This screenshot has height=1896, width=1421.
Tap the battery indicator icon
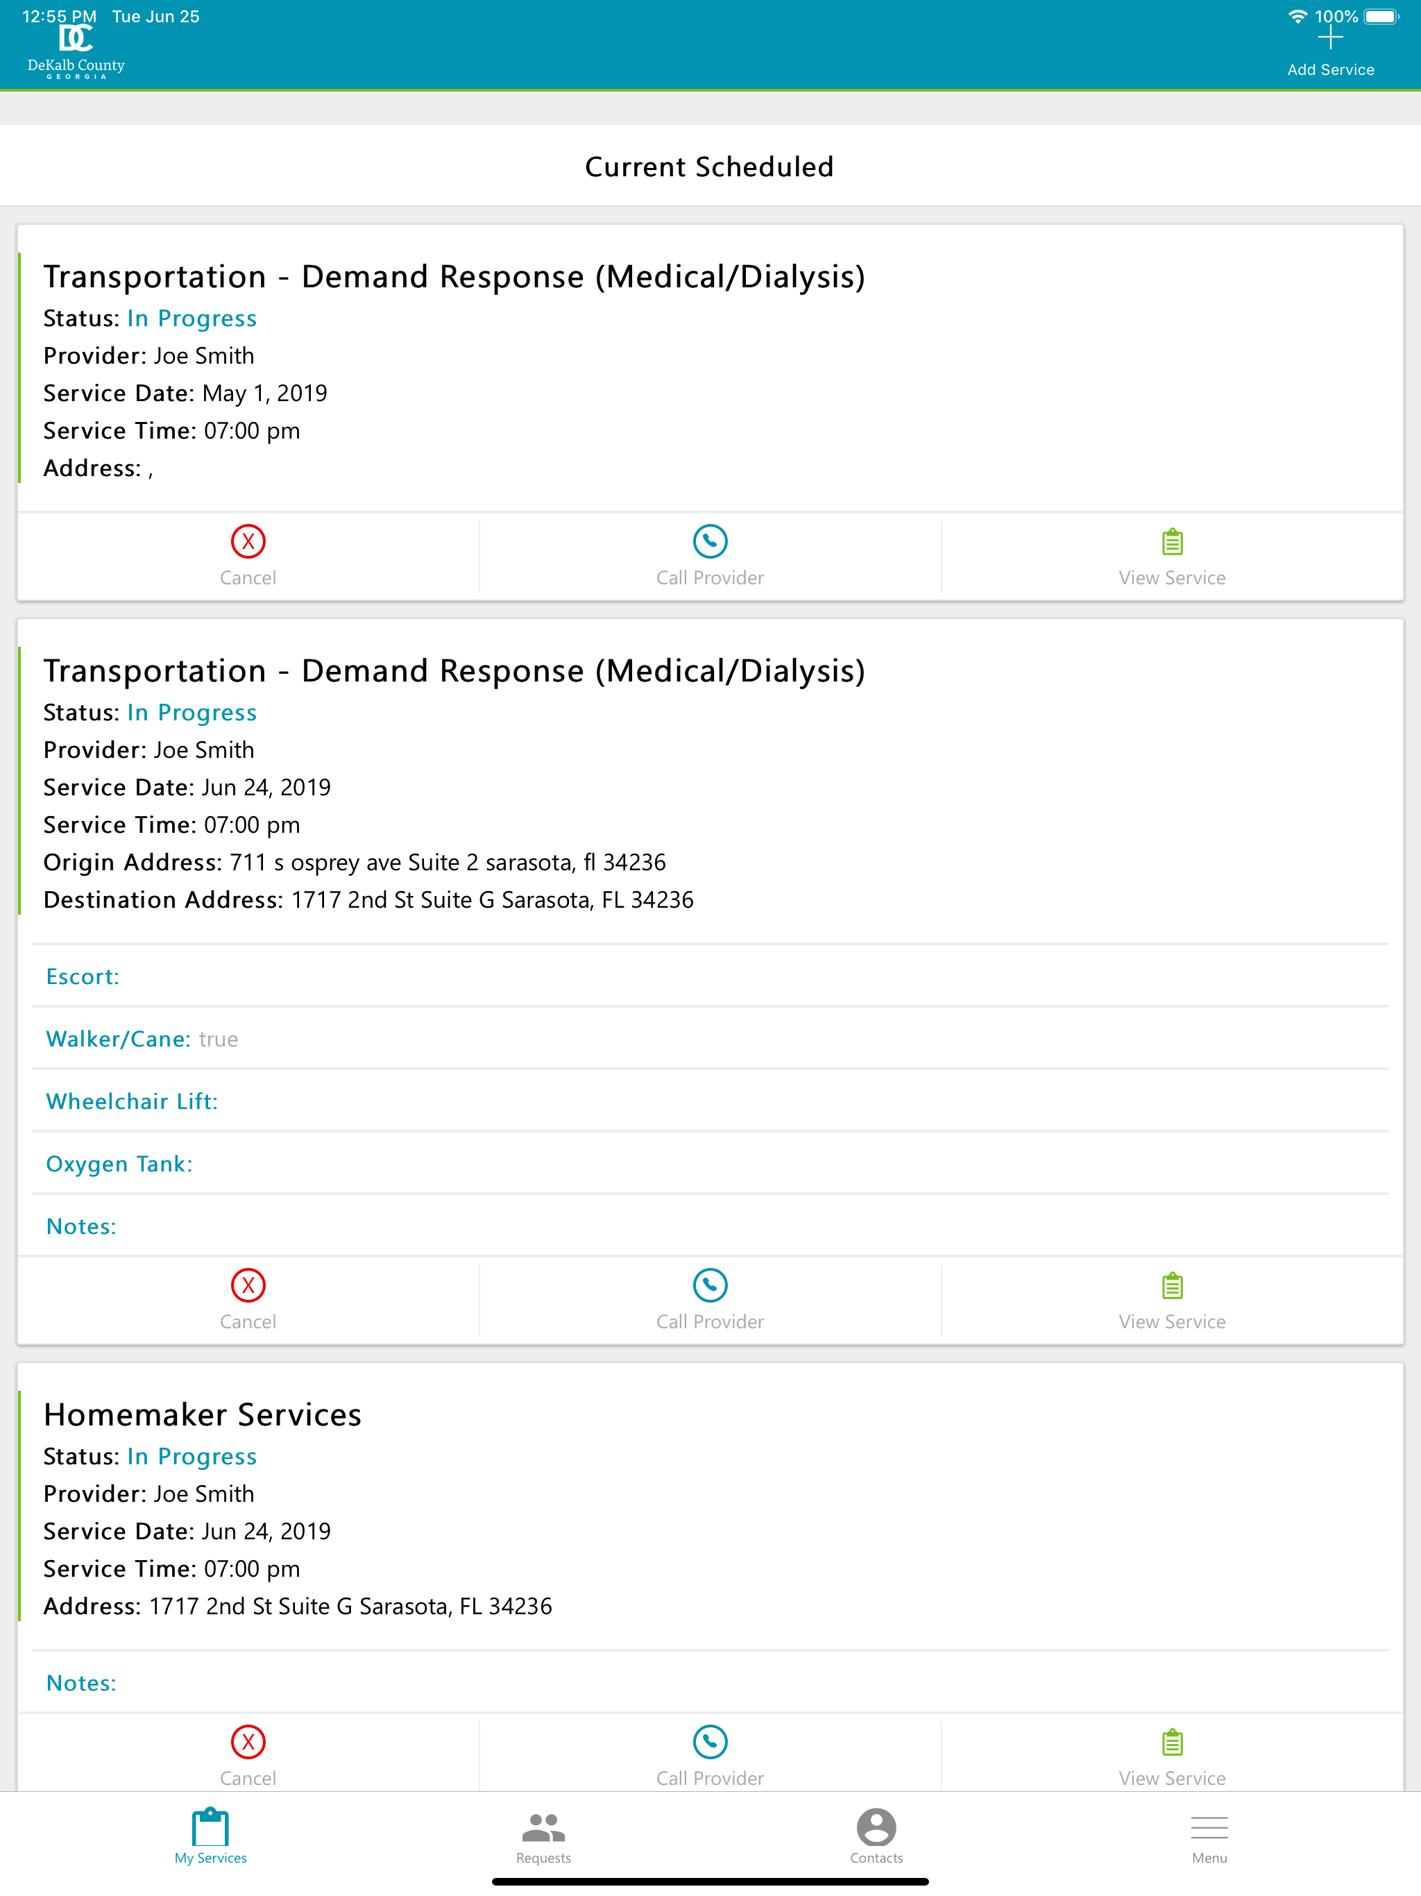pyautogui.click(x=1381, y=16)
